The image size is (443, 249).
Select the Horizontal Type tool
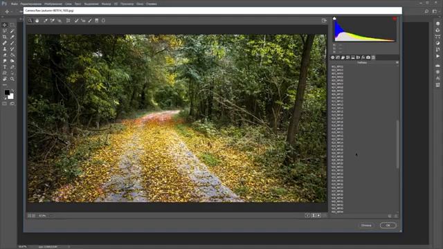[5, 67]
